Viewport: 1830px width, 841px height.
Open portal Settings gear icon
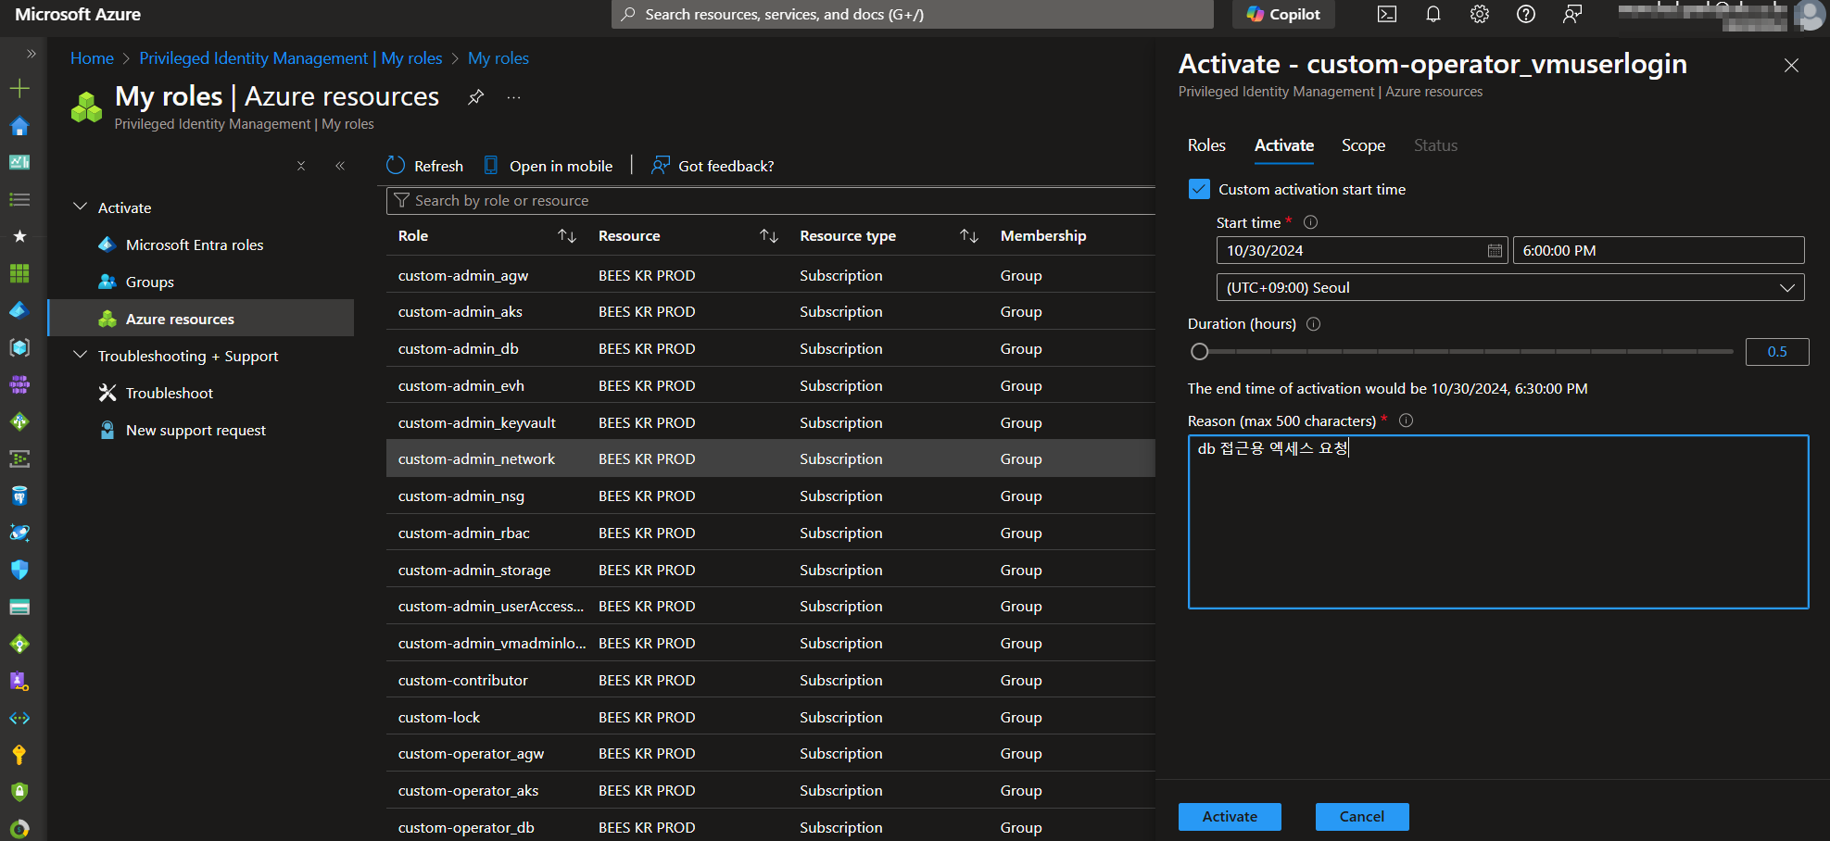1480,14
